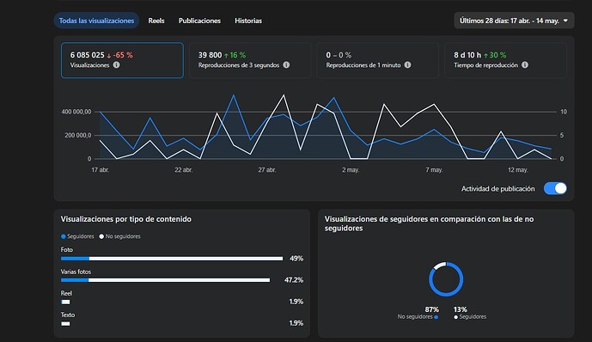Click the 49% Foto percentage
This screenshot has height=342, width=592.
tap(296, 259)
